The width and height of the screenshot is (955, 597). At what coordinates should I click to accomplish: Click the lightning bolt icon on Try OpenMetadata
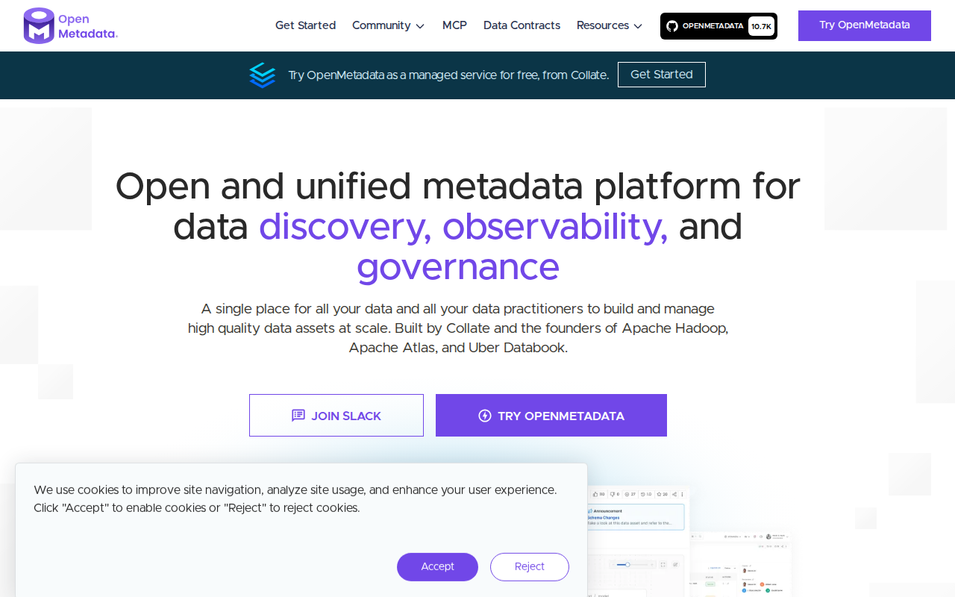tap(485, 416)
